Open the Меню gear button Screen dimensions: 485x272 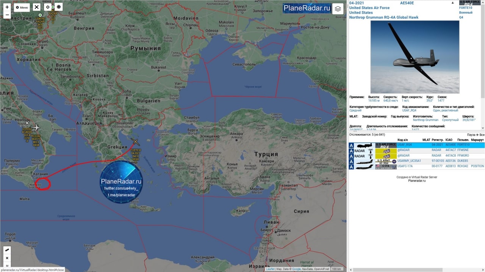(22, 7)
